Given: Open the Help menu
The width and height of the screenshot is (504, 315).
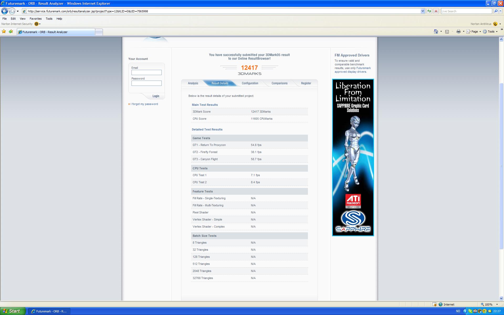Looking at the screenshot, I should coord(59,19).
